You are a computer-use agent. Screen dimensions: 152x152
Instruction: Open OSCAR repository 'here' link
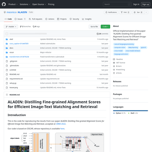62,129
